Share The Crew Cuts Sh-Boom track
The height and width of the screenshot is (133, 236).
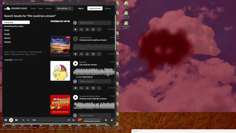click(87, 54)
